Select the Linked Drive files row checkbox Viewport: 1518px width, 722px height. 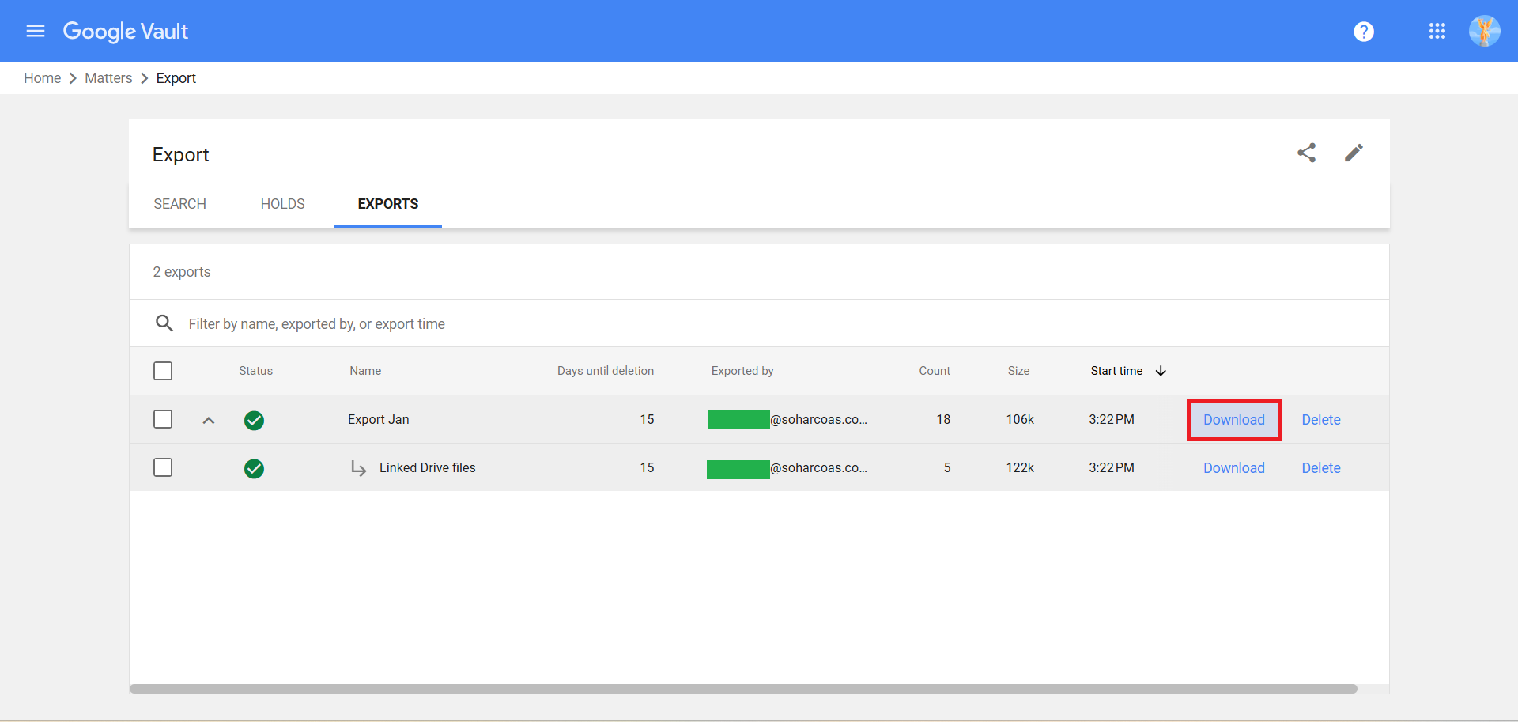[x=163, y=467]
